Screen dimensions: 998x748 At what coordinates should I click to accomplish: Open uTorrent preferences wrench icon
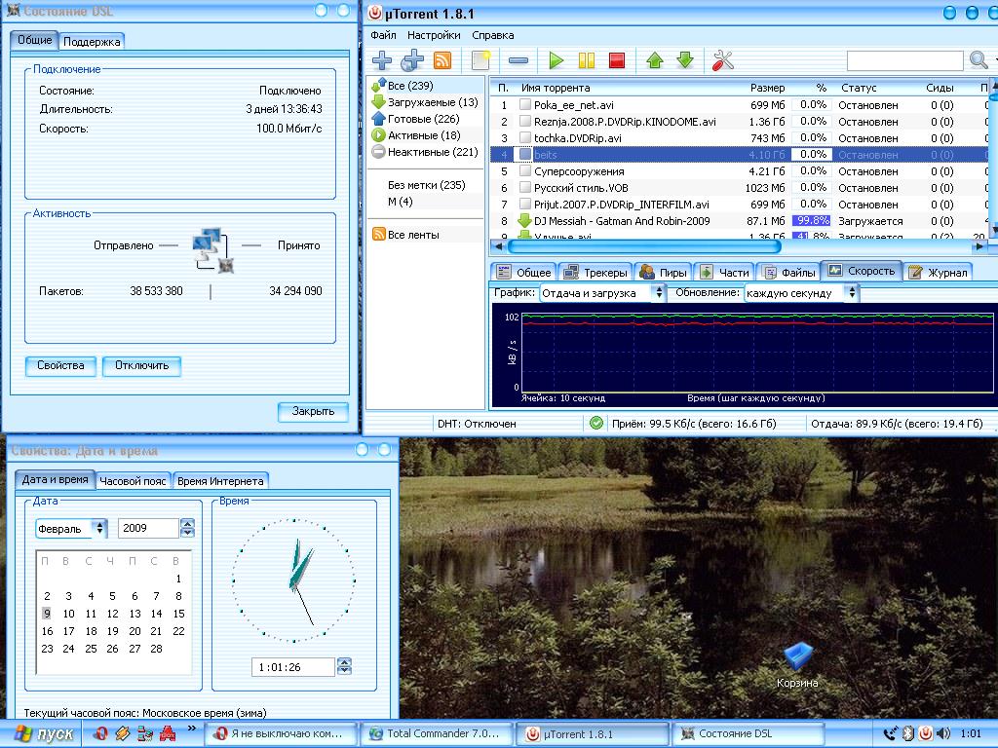[722, 60]
